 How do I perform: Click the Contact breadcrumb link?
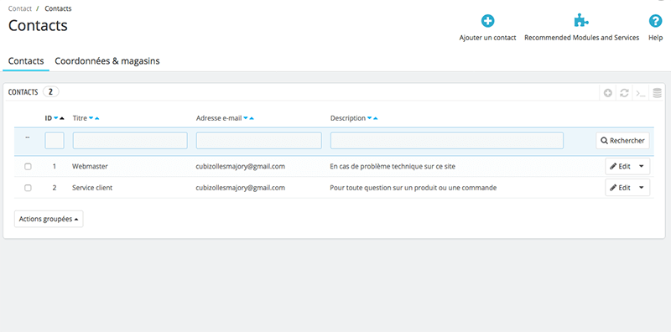click(20, 8)
